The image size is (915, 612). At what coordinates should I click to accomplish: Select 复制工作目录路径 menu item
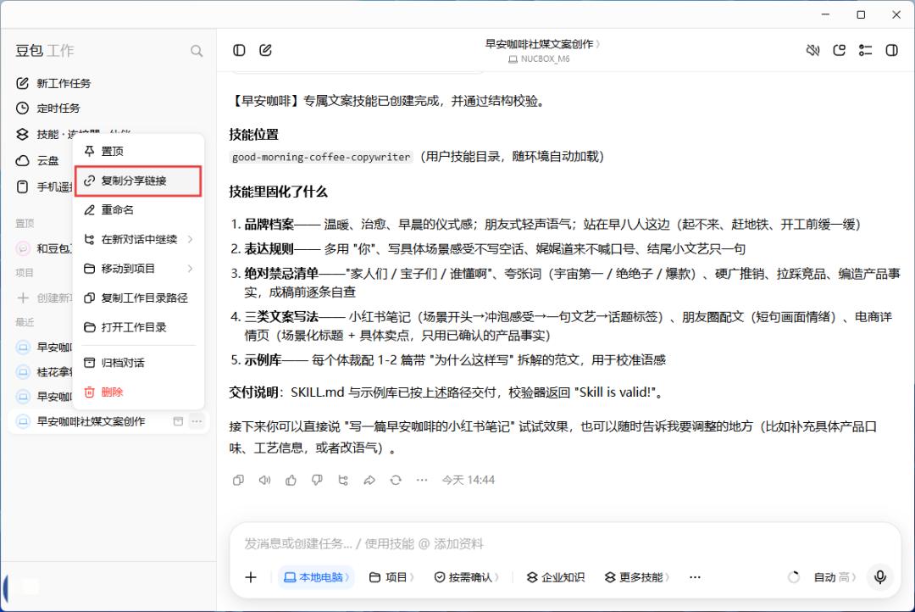pos(138,298)
